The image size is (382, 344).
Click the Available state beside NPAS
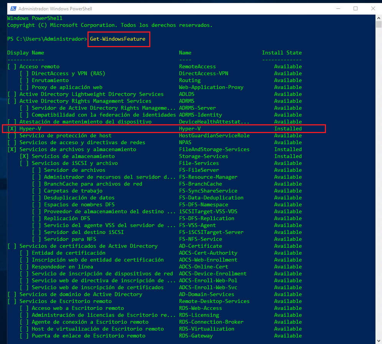(x=288, y=142)
